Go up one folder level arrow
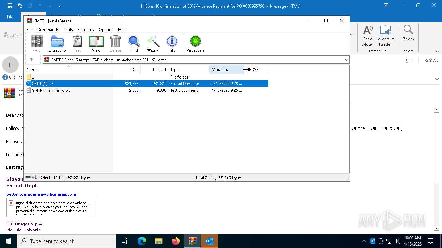 (31, 60)
